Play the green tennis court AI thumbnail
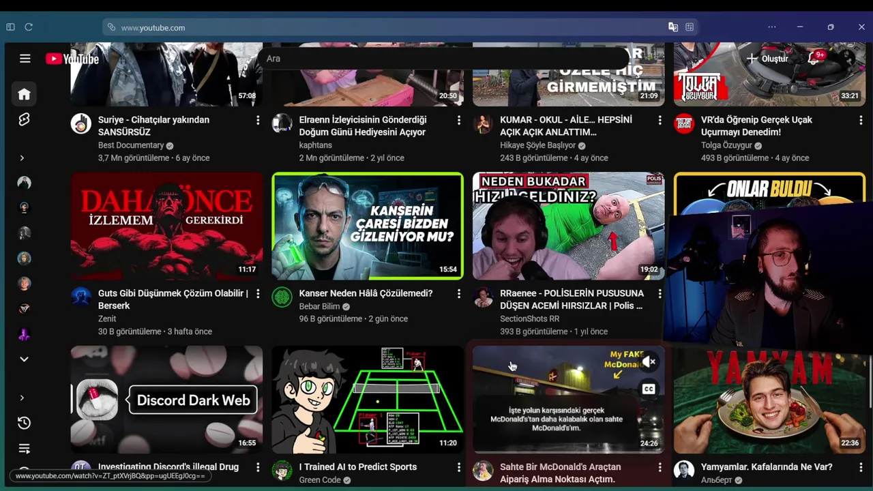Screen dimensions: 873x491 point(368,400)
